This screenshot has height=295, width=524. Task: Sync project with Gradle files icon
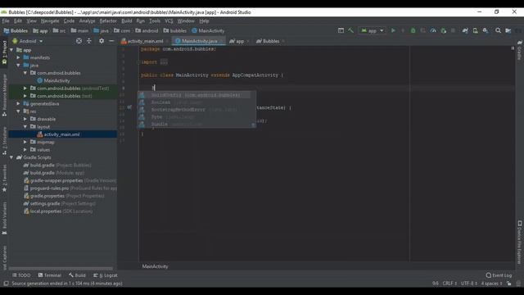(x=465, y=30)
